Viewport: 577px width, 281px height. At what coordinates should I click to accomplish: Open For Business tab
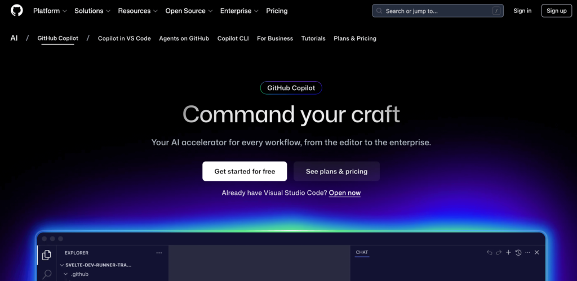275,38
